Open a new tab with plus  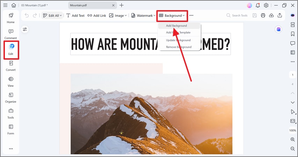pos(121,5)
